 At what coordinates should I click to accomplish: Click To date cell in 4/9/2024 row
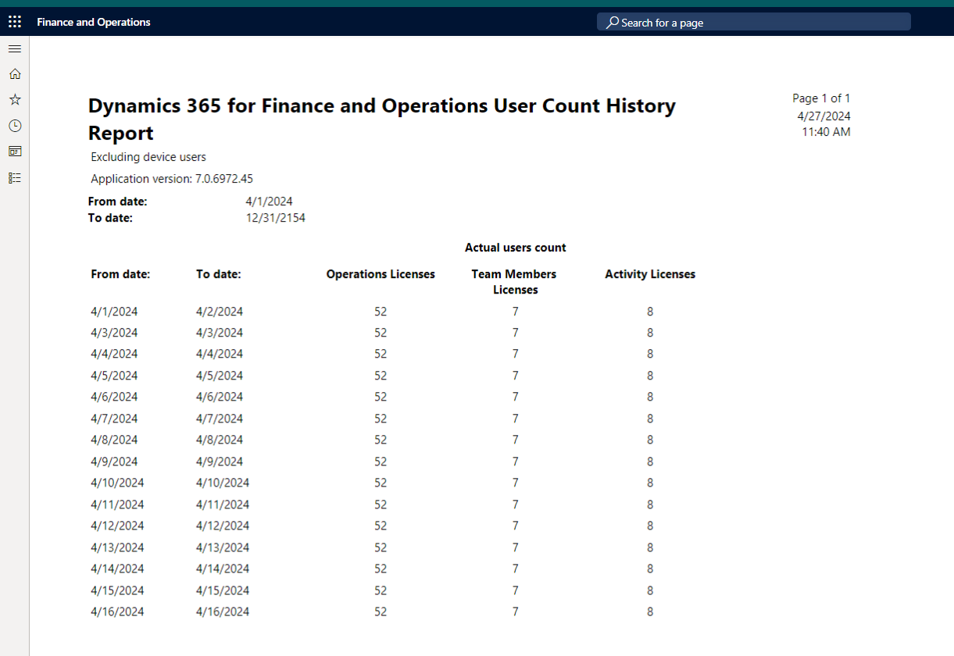click(220, 462)
